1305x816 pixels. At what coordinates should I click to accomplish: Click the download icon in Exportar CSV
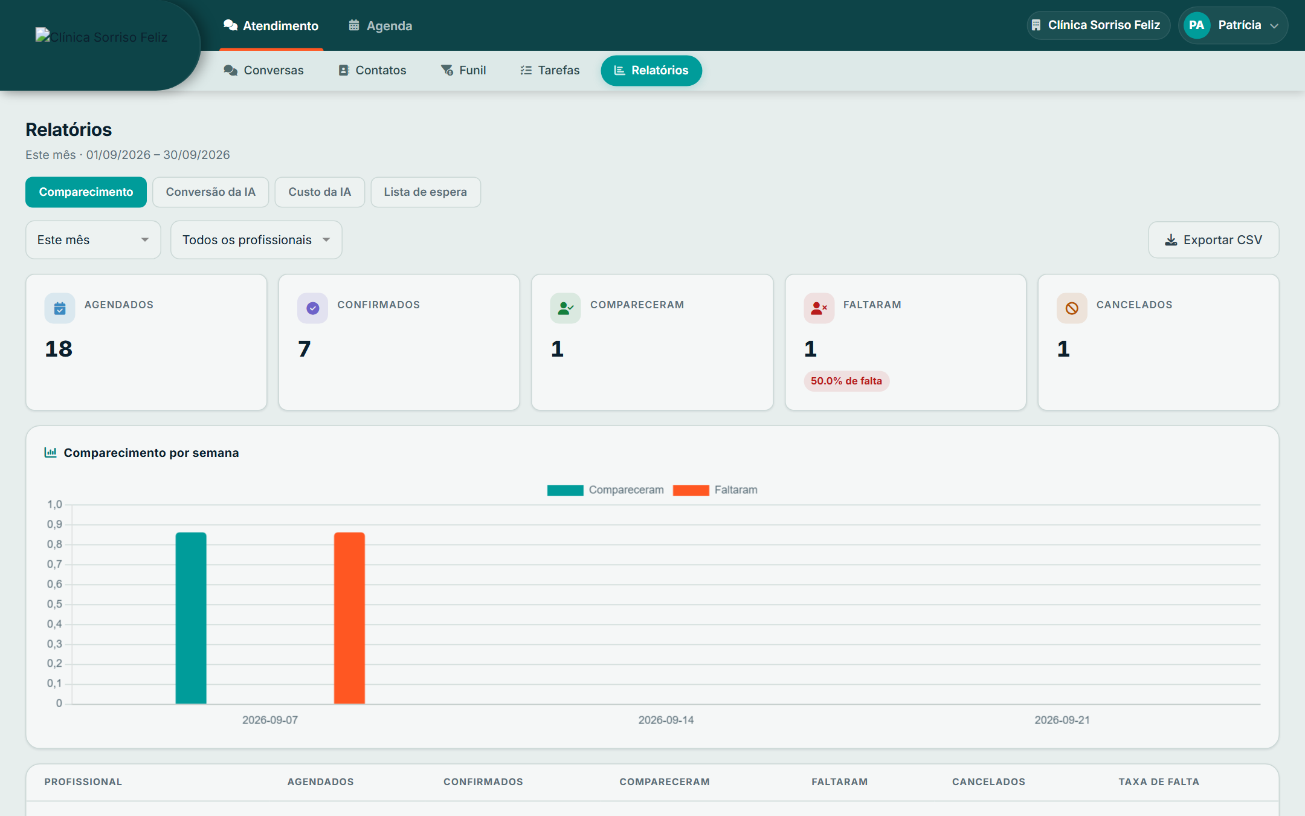click(1171, 240)
